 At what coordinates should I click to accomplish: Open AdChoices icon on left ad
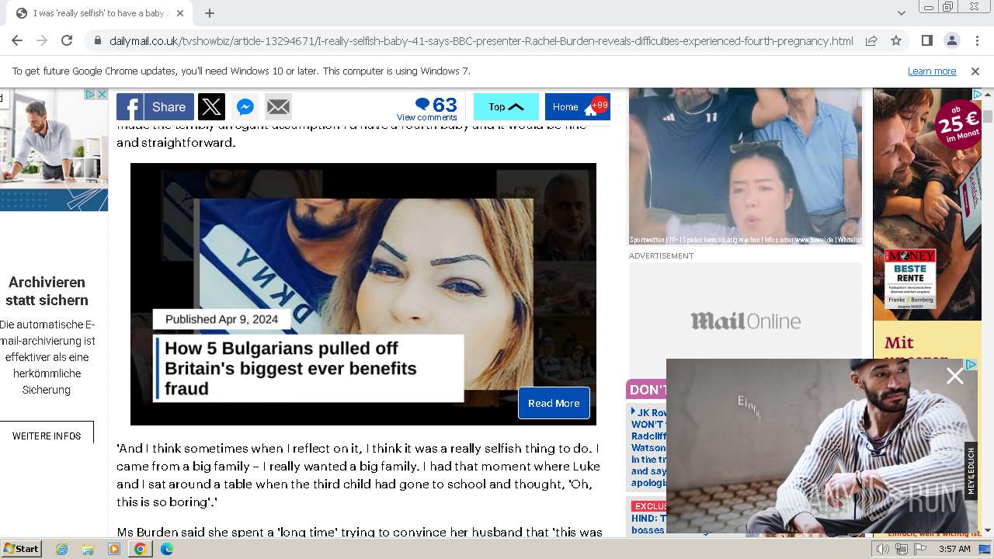point(90,95)
